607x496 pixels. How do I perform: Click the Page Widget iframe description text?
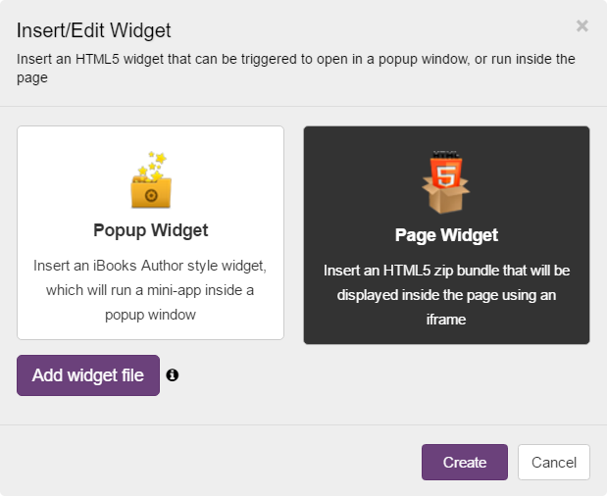point(446,293)
